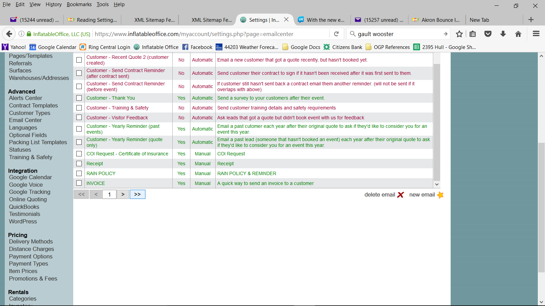The width and height of the screenshot is (545, 306).
Task: Open Contract Templates in sidebar
Action: coord(33,106)
